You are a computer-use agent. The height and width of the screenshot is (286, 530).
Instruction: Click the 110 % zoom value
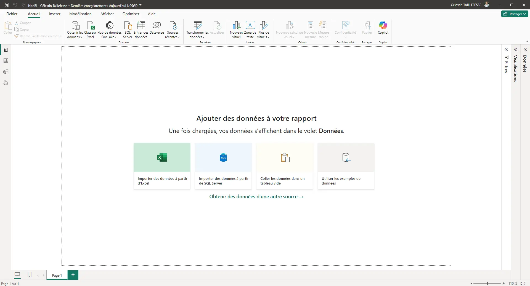coord(513,283)
